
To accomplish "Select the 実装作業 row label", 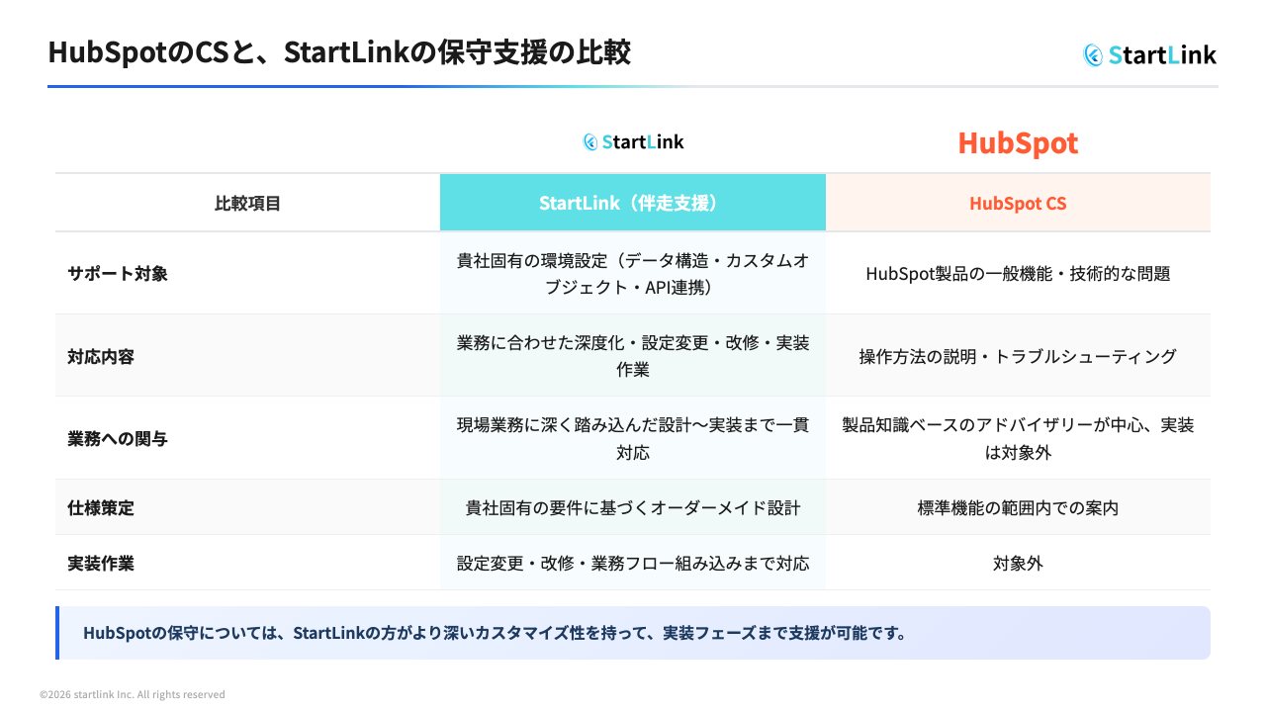I will [101, 564].
